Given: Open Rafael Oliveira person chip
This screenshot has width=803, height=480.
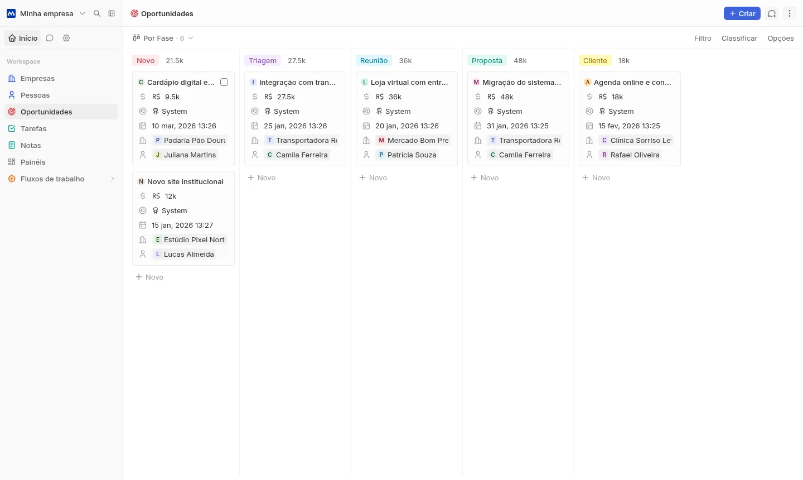Looking at the screenshot, I should point(630,155).
